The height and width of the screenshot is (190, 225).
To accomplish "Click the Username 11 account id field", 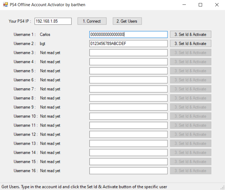I will tap(128, 125).
